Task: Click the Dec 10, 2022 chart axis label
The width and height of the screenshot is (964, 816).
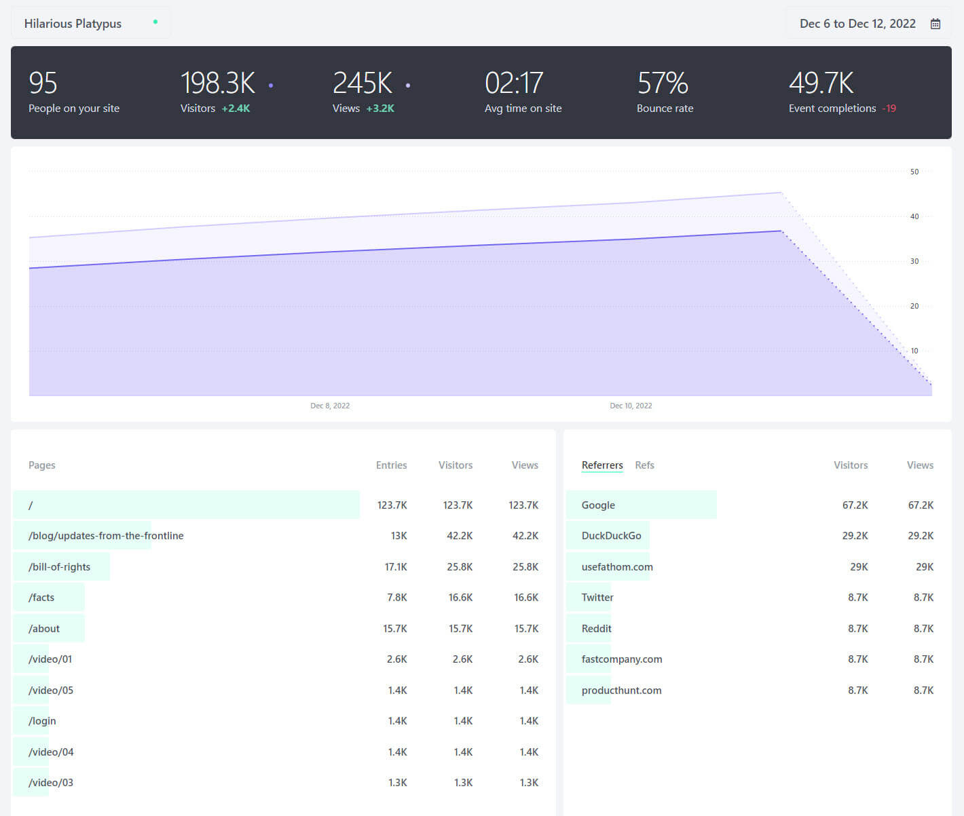Action: coord(631,406)
